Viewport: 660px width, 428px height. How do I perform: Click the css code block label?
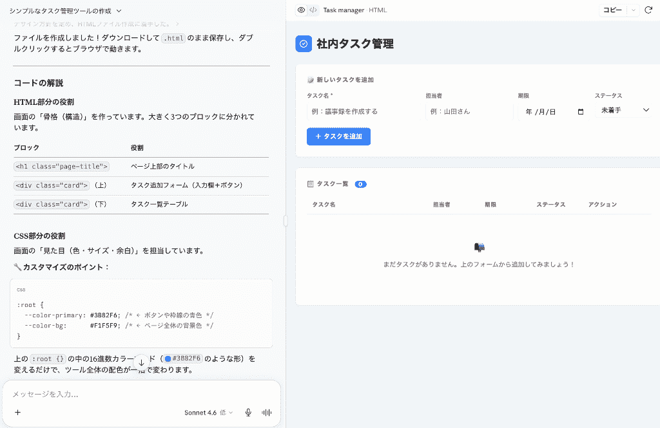pos(21,290)
